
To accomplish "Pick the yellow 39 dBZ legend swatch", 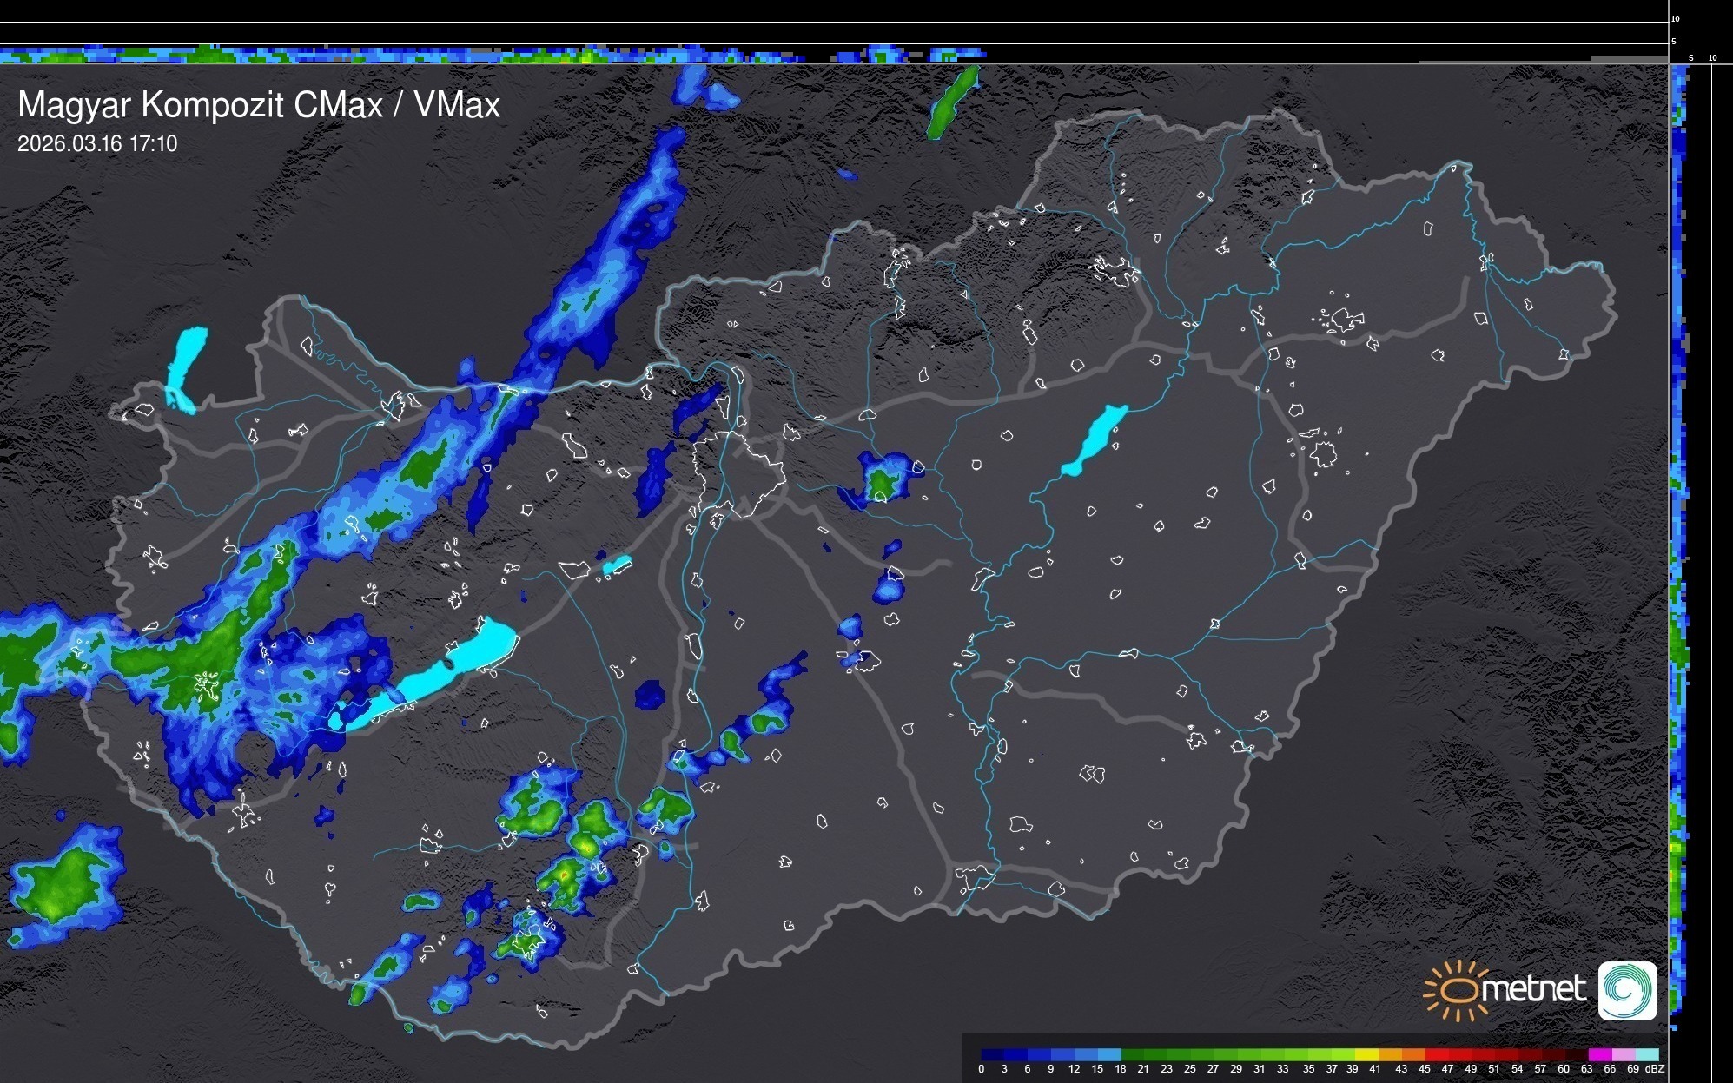I will pyautogui.click(x=1366, y=1054).
